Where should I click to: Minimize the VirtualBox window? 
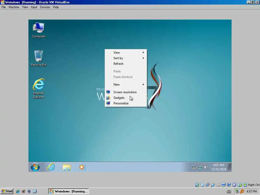click(x=249, y=2)
